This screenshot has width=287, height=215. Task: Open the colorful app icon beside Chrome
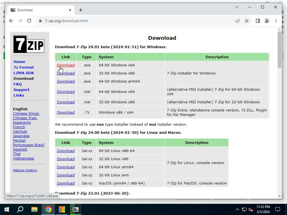pyautogui.click(x=62, y=209)
